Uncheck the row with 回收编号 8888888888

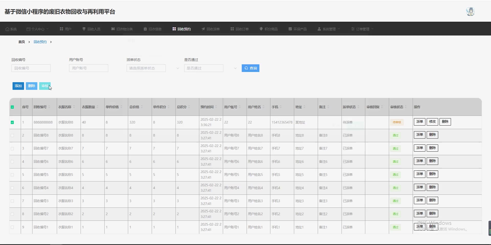coord(12,122)
